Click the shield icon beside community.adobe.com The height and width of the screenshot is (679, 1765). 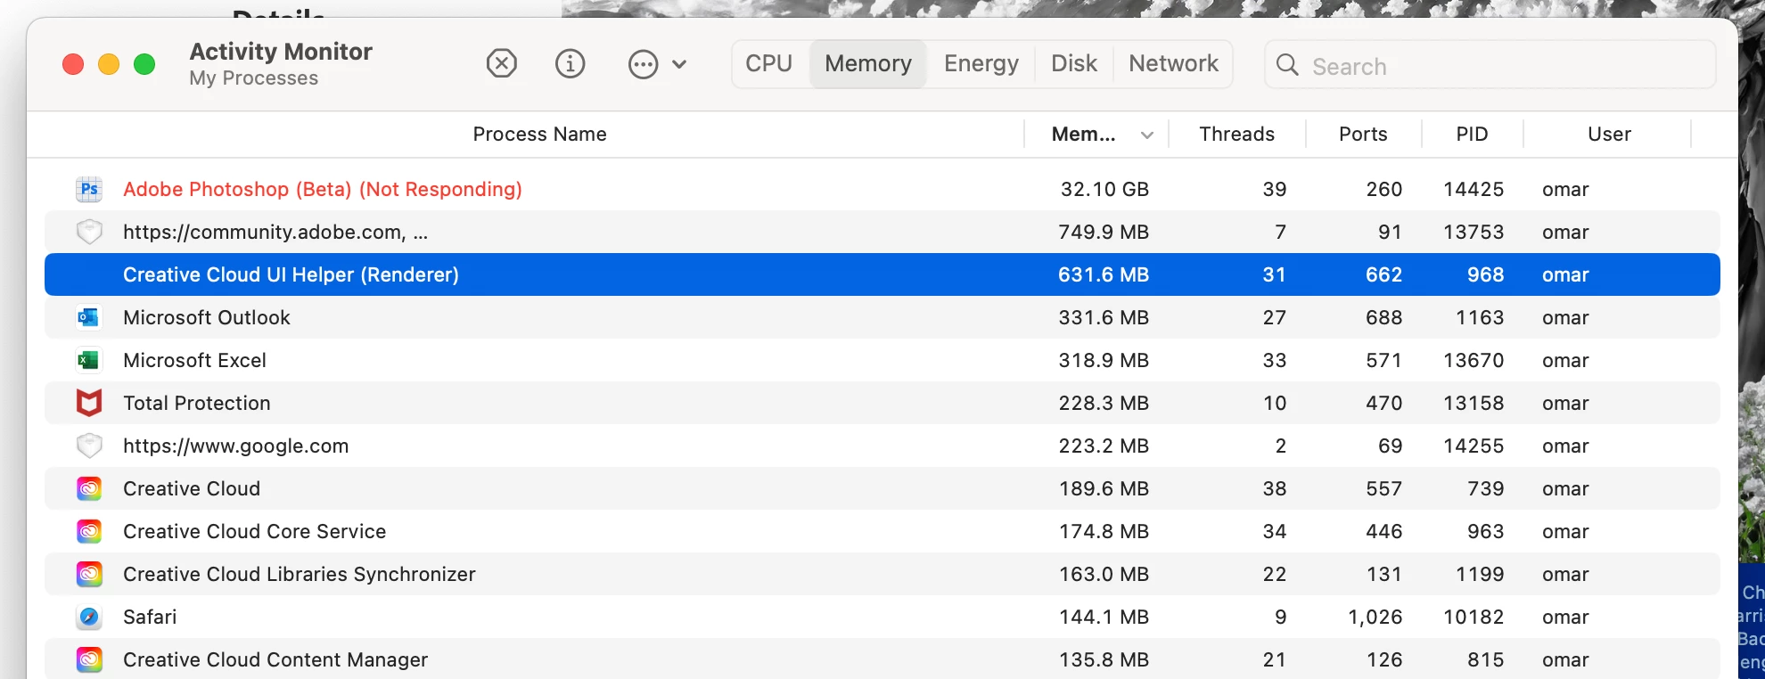point(89,232)
